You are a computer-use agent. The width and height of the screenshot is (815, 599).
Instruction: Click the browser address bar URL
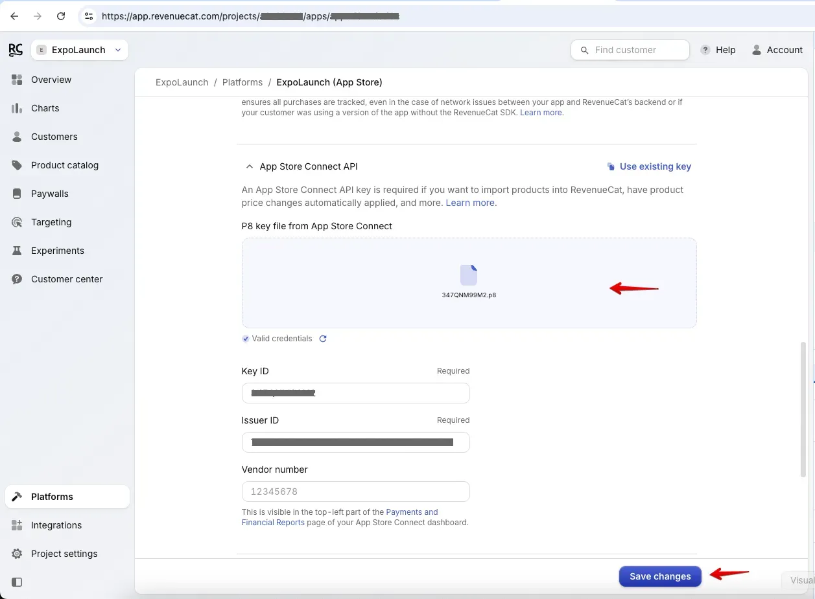(x=250, y=16)
